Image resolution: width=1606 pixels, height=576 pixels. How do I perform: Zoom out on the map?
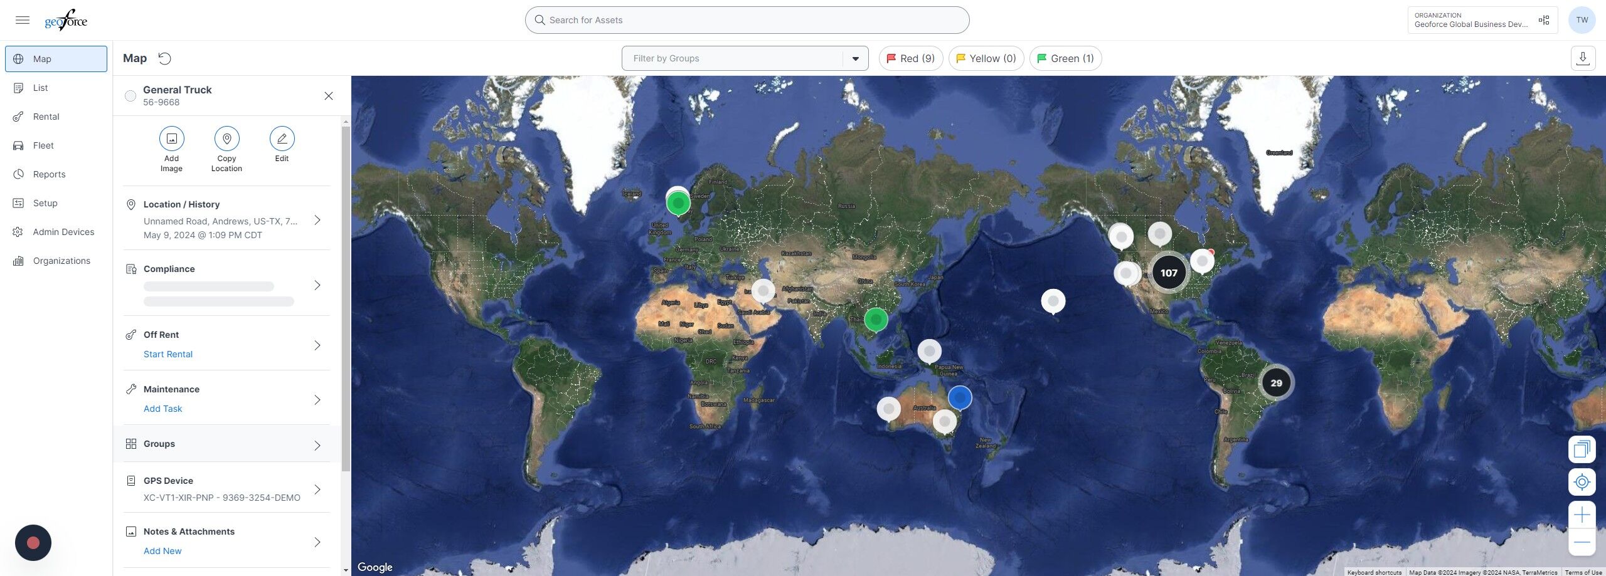pos(1582,542)
